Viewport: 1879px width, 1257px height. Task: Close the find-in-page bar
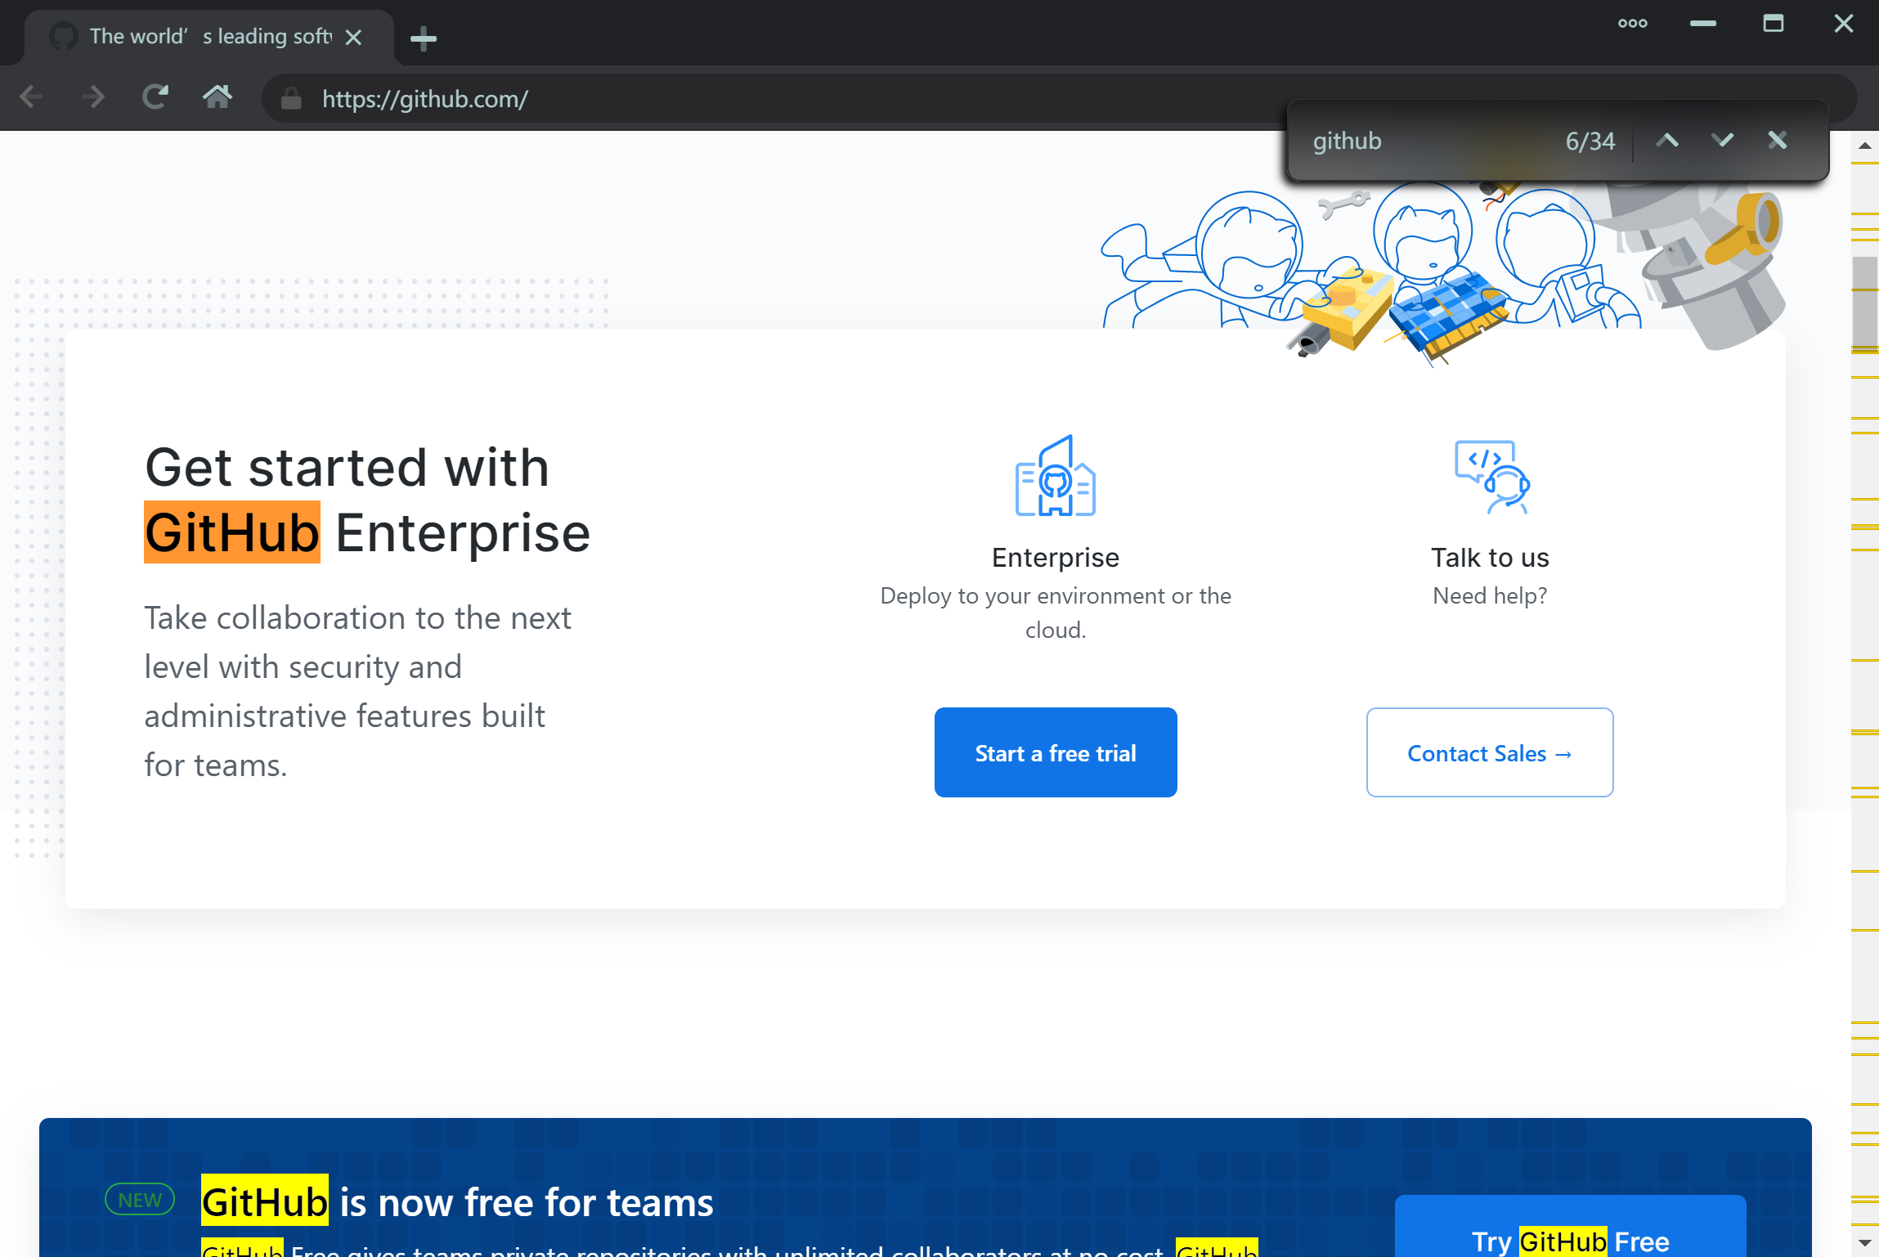1777,141
